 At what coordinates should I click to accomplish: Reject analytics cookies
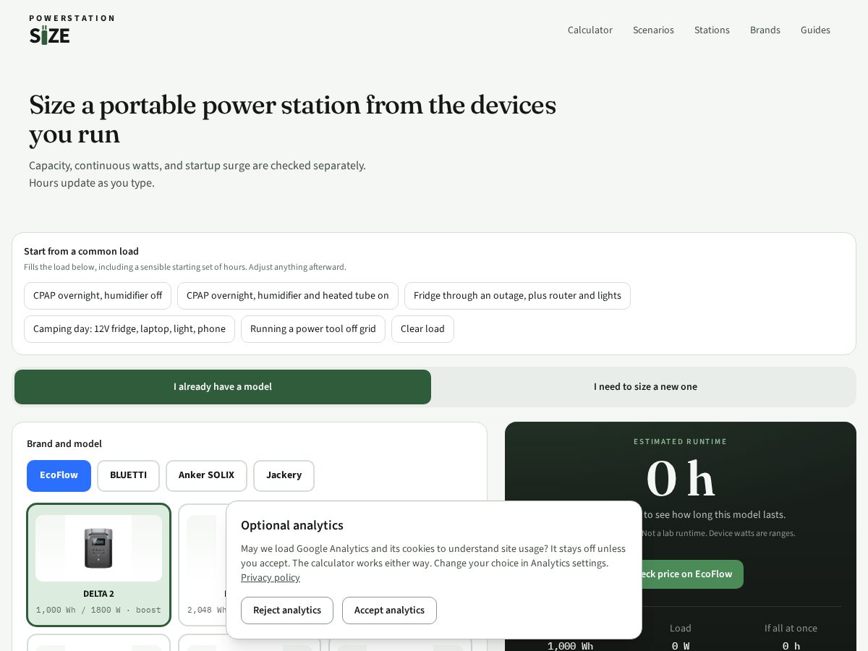coord(287,610)
